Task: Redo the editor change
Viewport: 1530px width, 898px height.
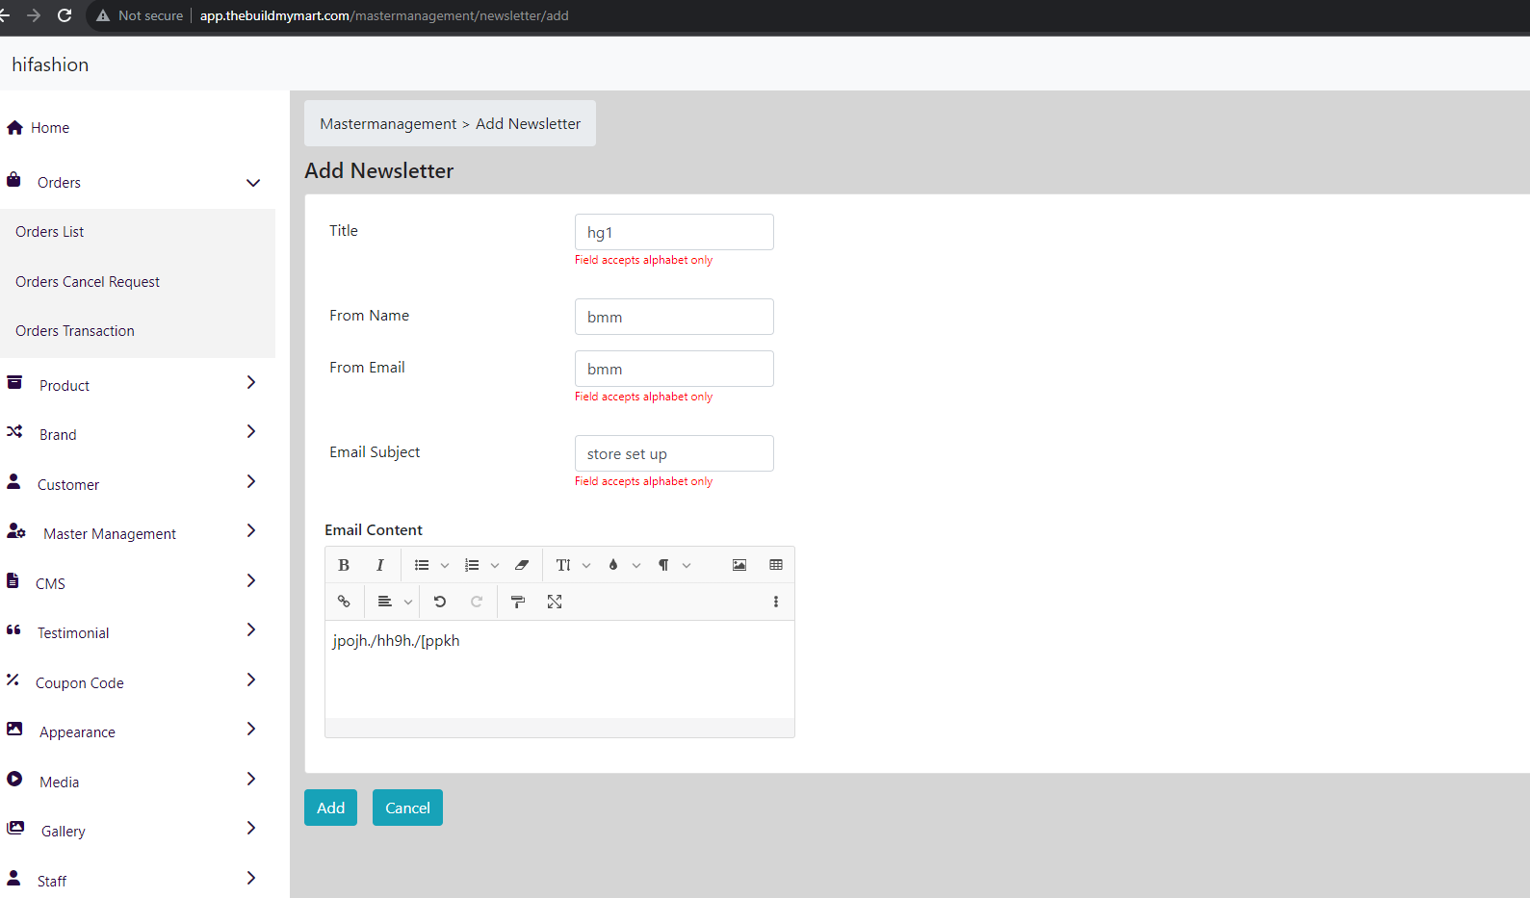Action: [x=477, y=602]
